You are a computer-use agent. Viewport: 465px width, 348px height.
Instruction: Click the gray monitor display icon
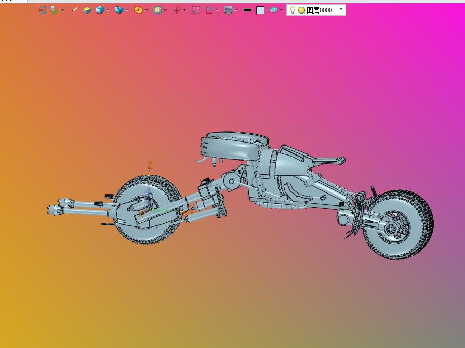coord(228,10)
